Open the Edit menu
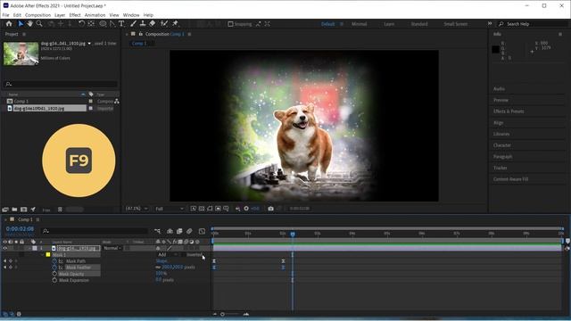The image size is (571, 321). tap(17, 15)
